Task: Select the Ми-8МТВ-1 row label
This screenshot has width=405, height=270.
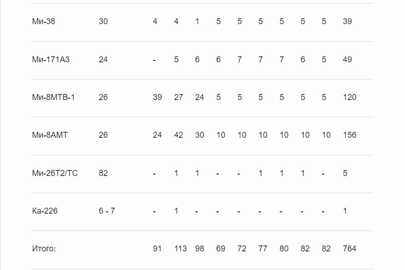Action: tap(54, 97)
